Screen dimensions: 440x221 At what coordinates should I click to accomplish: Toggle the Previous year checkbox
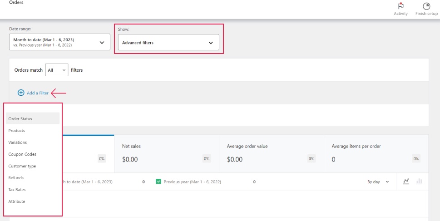tap(158, 182)
